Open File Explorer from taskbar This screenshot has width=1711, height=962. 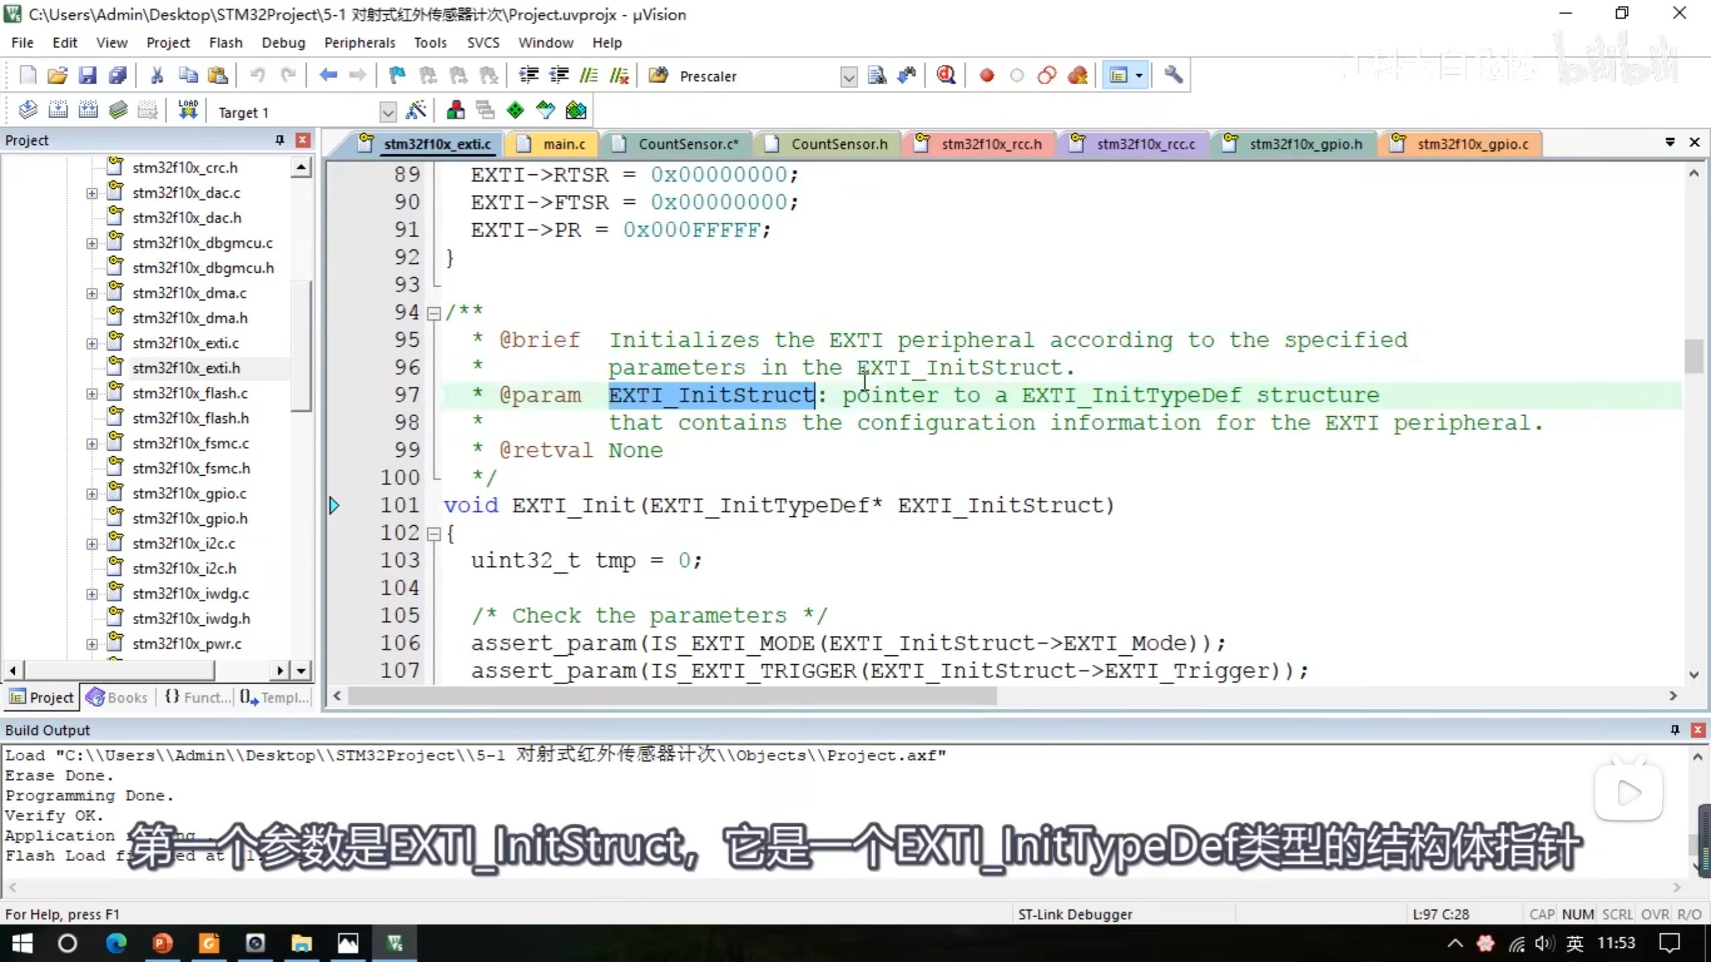[301, 943]
